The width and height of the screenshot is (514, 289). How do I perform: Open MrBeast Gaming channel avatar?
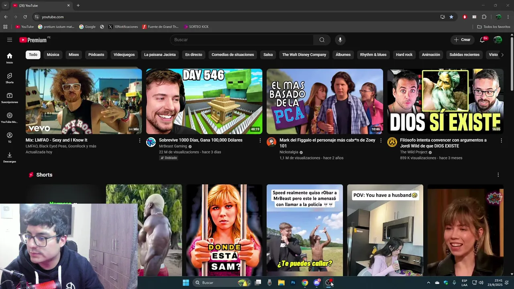[x=151, y=142]
